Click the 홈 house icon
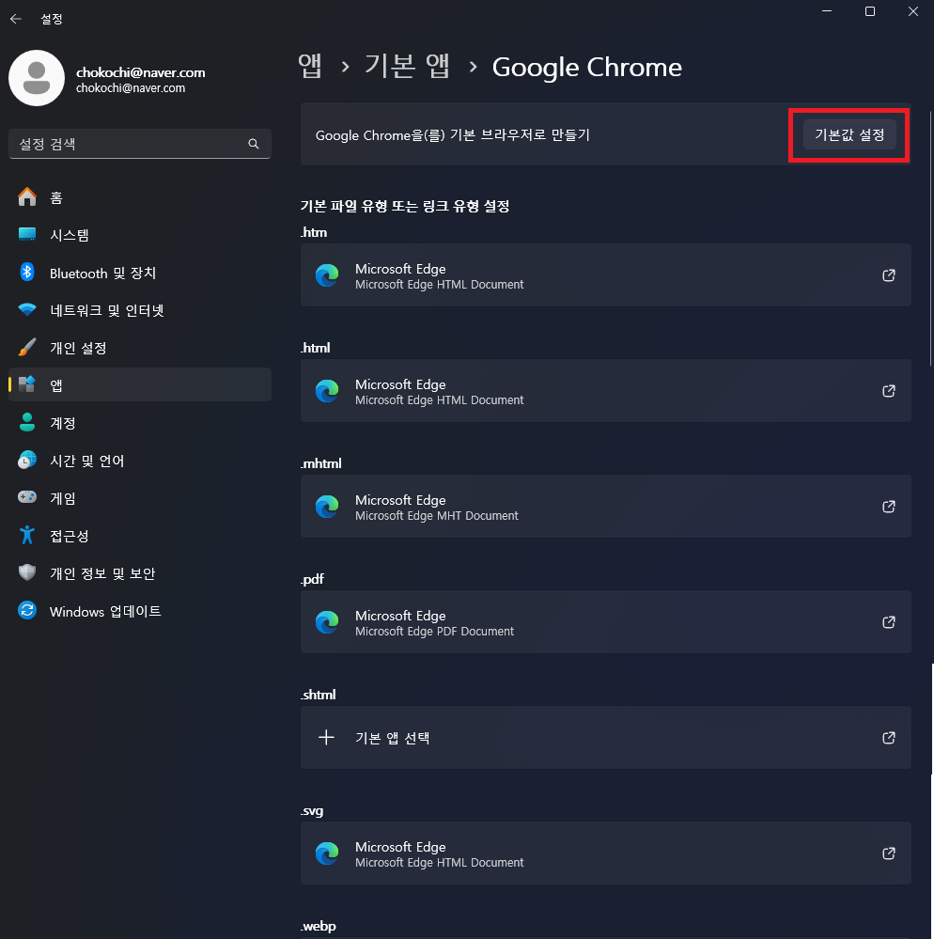934x939 pixels. (27, 197)
